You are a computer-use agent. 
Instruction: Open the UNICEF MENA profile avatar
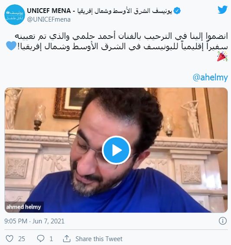pos(15,15)
